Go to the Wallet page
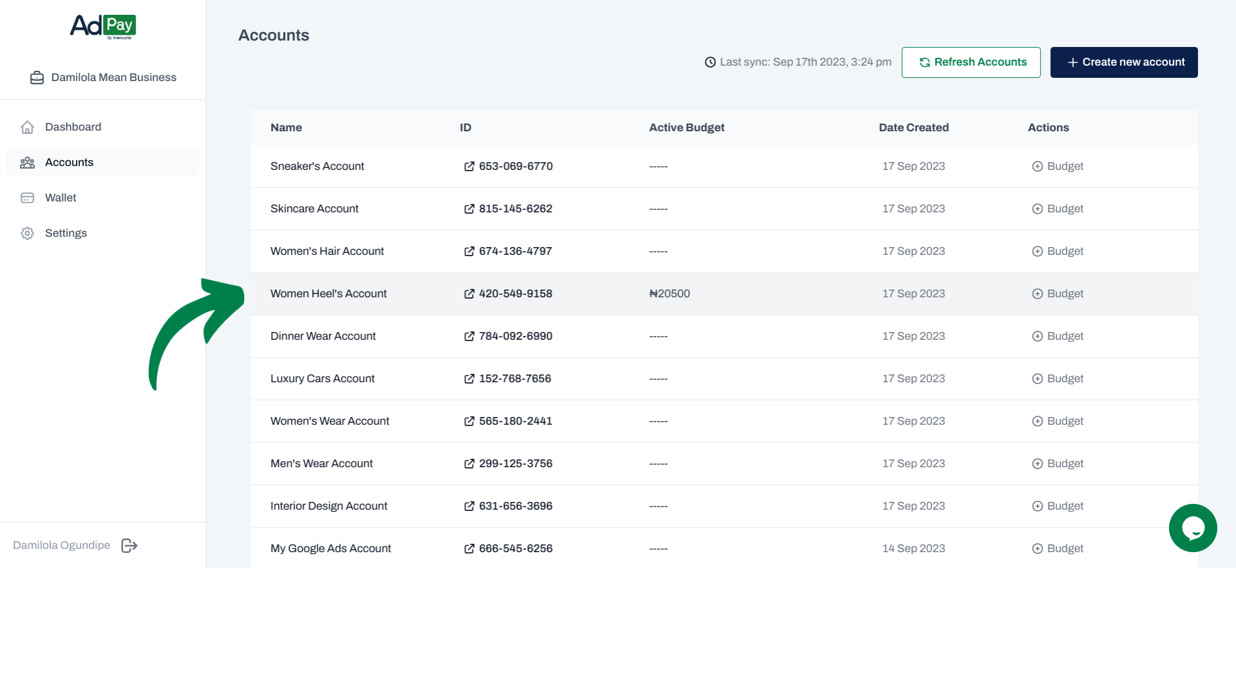The width and height of the screenshot is (1236, 695). [x=61, y=198]
